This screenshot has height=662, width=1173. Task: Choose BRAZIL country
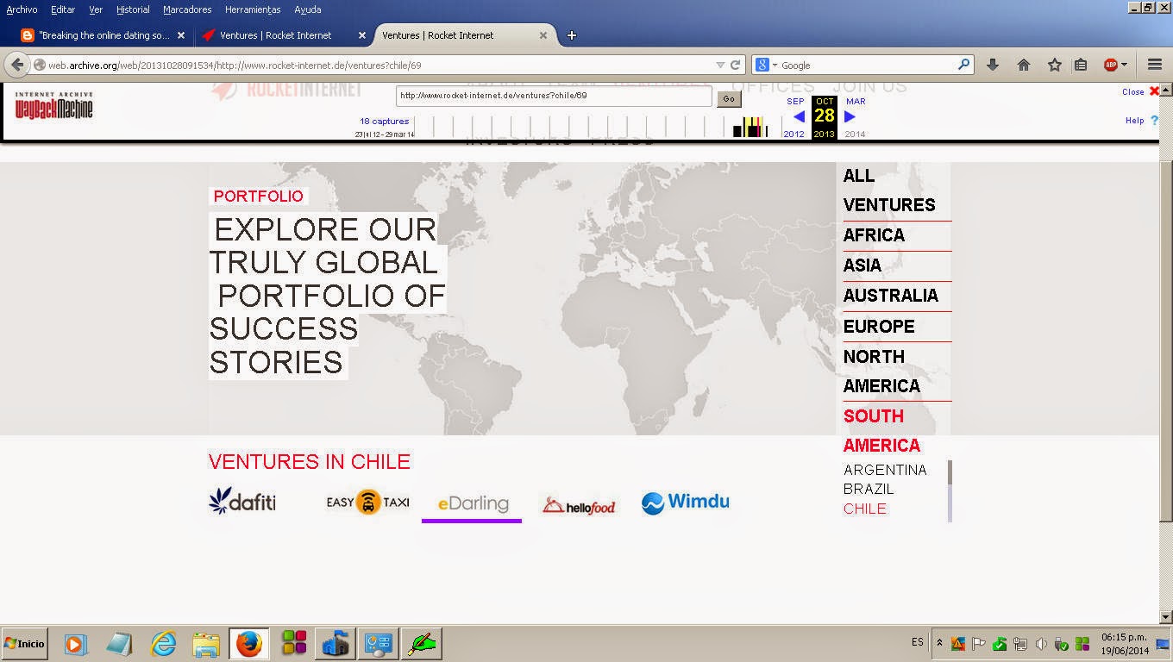[869, 489]
